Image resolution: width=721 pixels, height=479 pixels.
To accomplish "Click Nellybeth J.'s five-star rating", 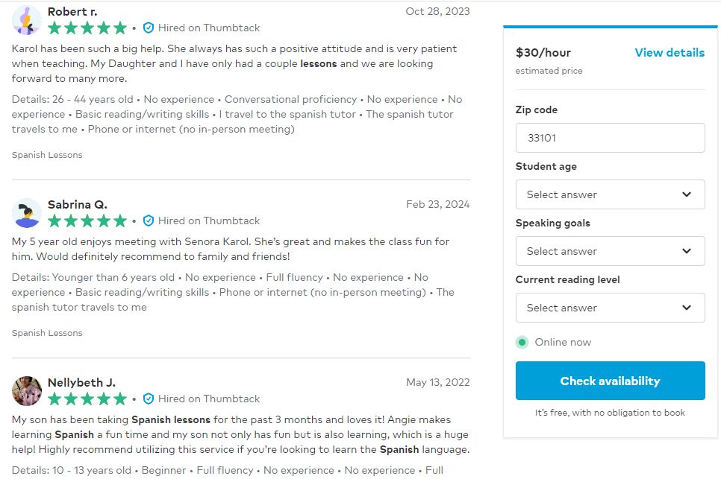I will (x=87, y=399).
